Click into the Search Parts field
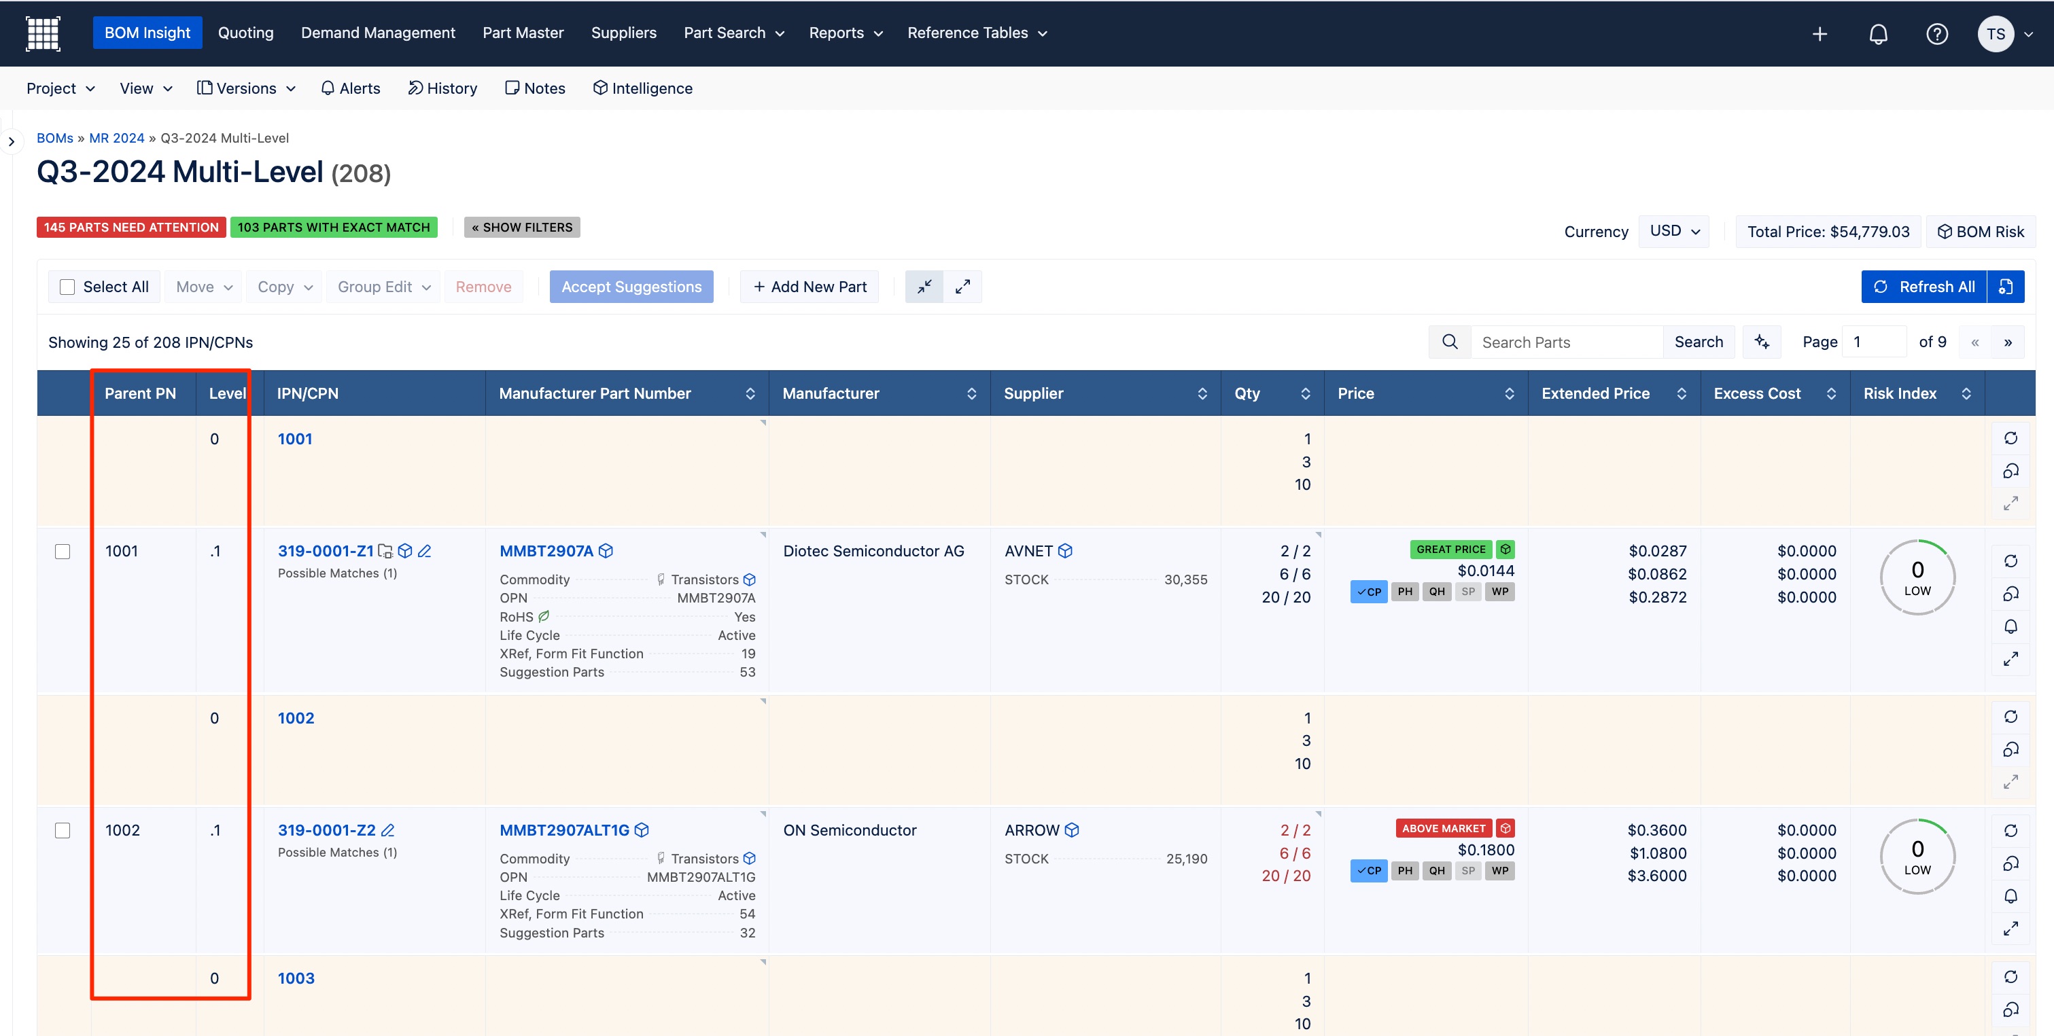The height and width of the screenshot is (1036, 2054). 1567,342
